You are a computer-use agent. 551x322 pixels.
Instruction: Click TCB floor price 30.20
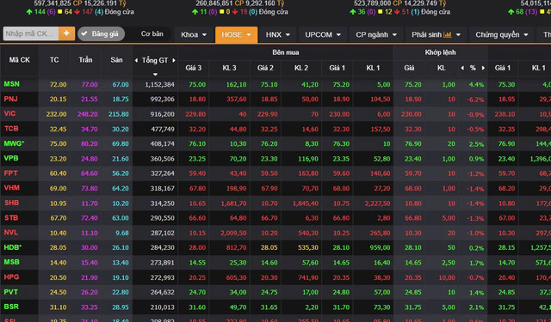(x=121, y=130)
